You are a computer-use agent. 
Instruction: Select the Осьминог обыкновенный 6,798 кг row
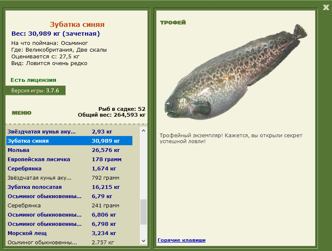(69, 224)
